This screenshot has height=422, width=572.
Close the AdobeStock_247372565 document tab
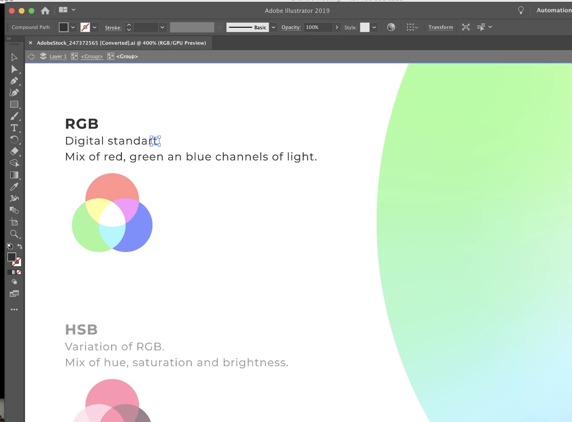pos(30,43)
